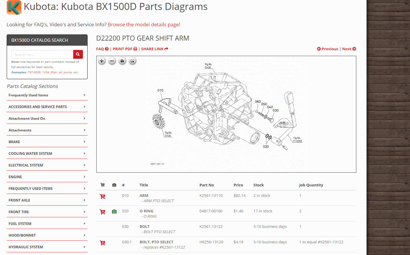Zoom in on the parts diagram

[102, 61]
